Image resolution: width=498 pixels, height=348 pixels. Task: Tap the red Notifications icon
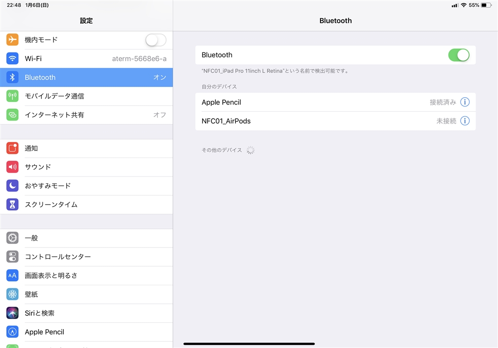12,148
